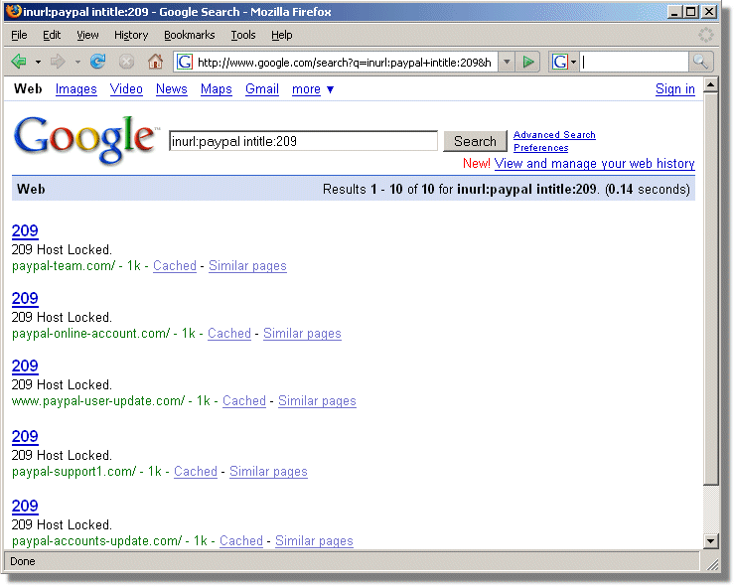Open the 209 result for paypal-user-update.com
The image size is (734, 586).
(25, 366)
